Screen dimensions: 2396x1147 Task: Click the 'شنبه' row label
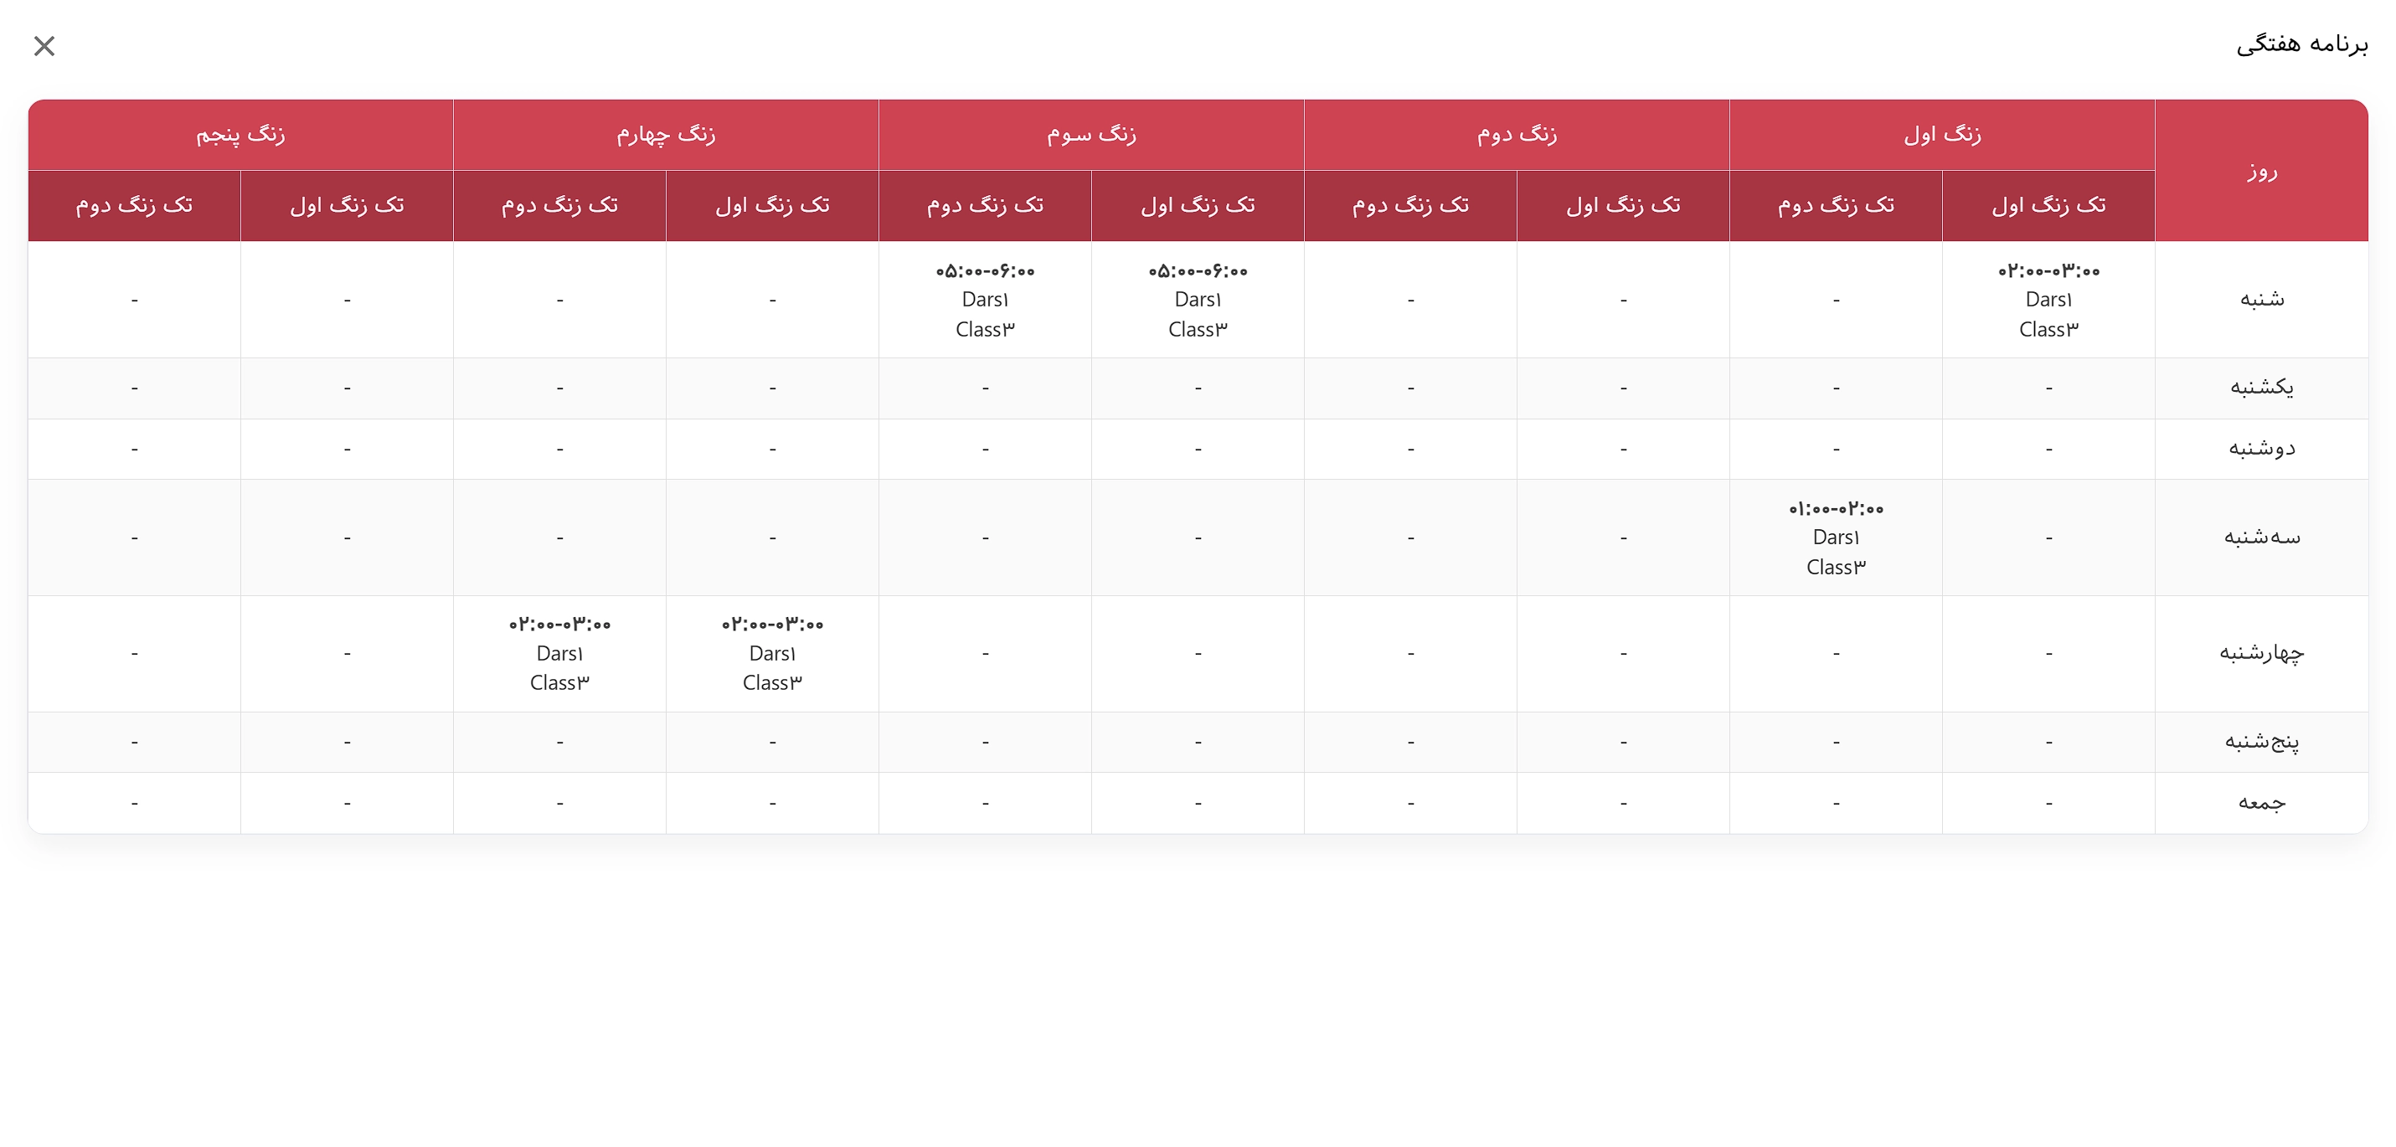click(x=2261, y=299)
